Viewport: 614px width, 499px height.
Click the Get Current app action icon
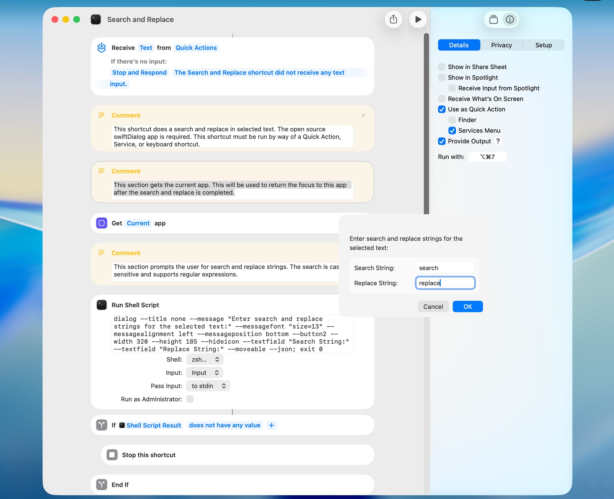pyautogui.click(x=102, y=223)
